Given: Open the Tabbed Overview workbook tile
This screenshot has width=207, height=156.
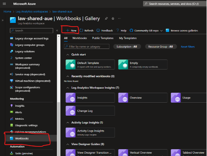Looking at the screenshot, I should click(x=189, y=153).
